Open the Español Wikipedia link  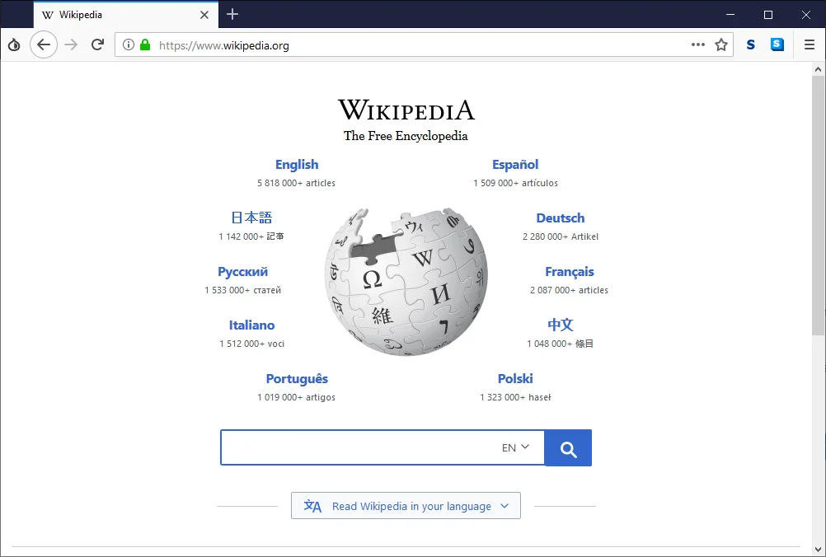tap(515, 165)
